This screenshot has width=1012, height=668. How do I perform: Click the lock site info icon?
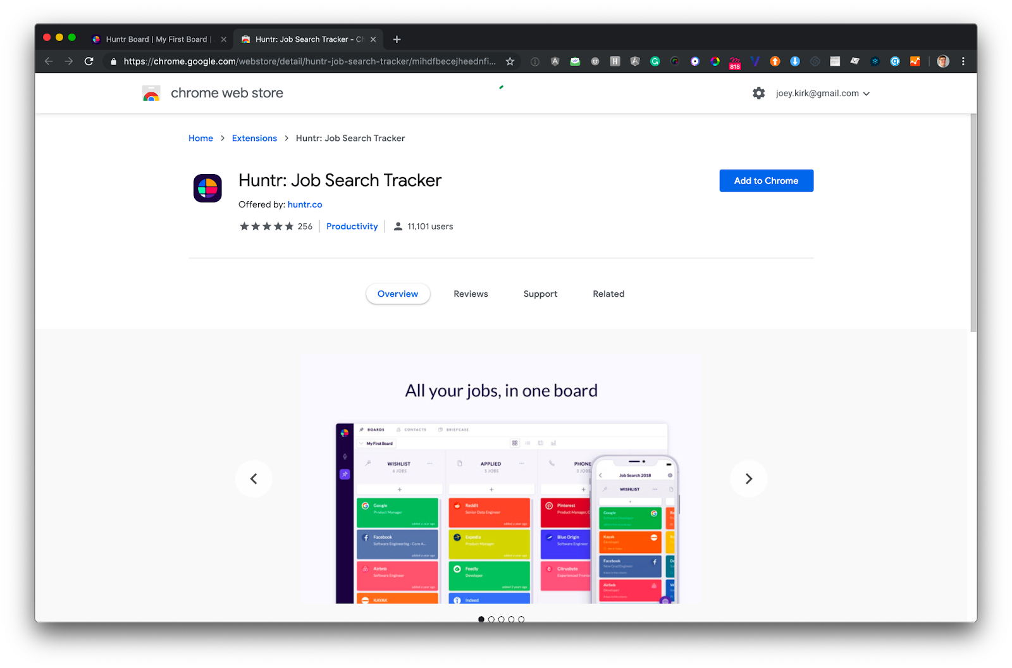click(114, 61)
